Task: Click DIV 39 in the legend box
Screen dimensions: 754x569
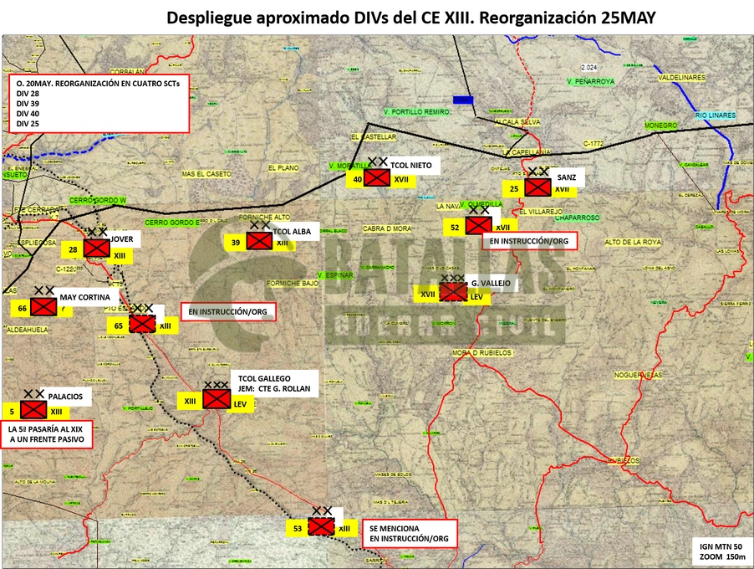Action: (28, 104)
